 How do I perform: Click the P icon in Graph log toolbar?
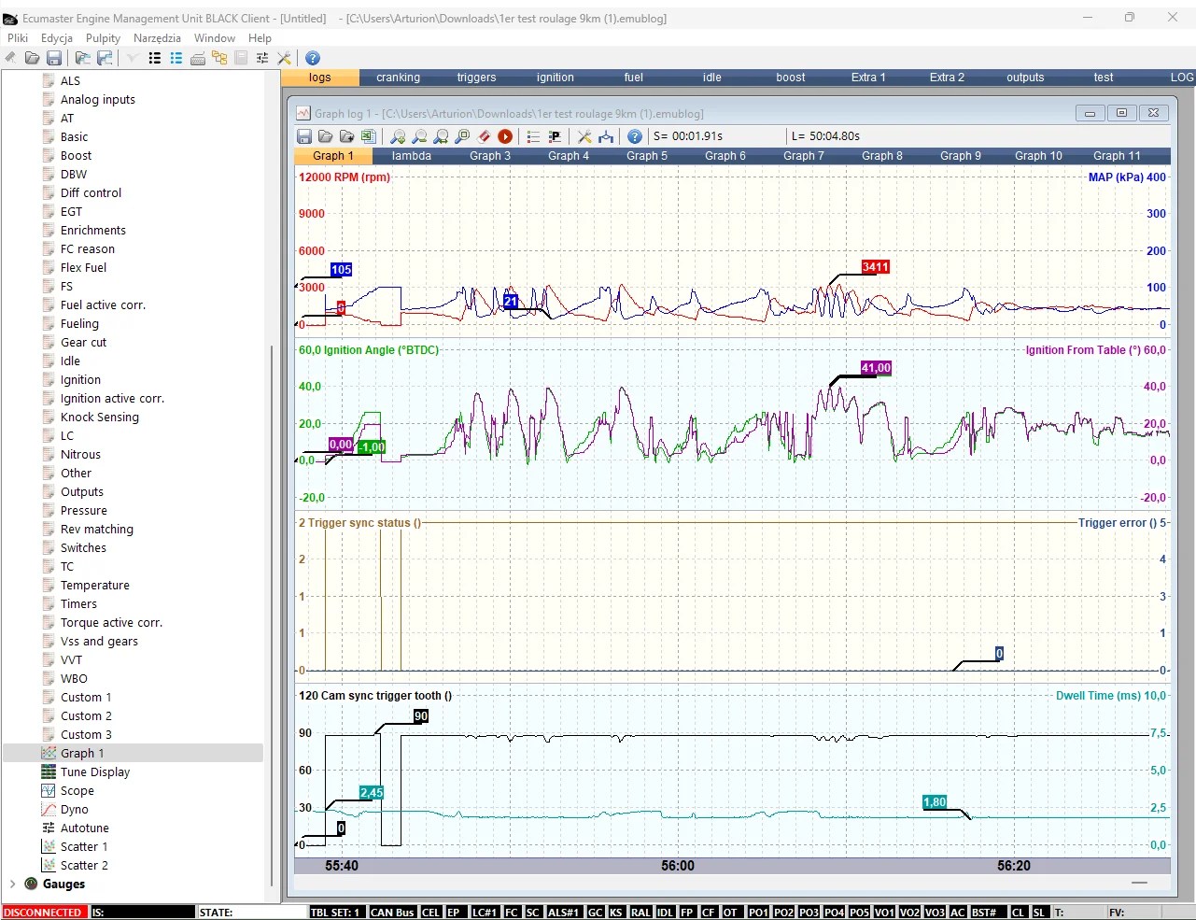(x=555, y=136)
